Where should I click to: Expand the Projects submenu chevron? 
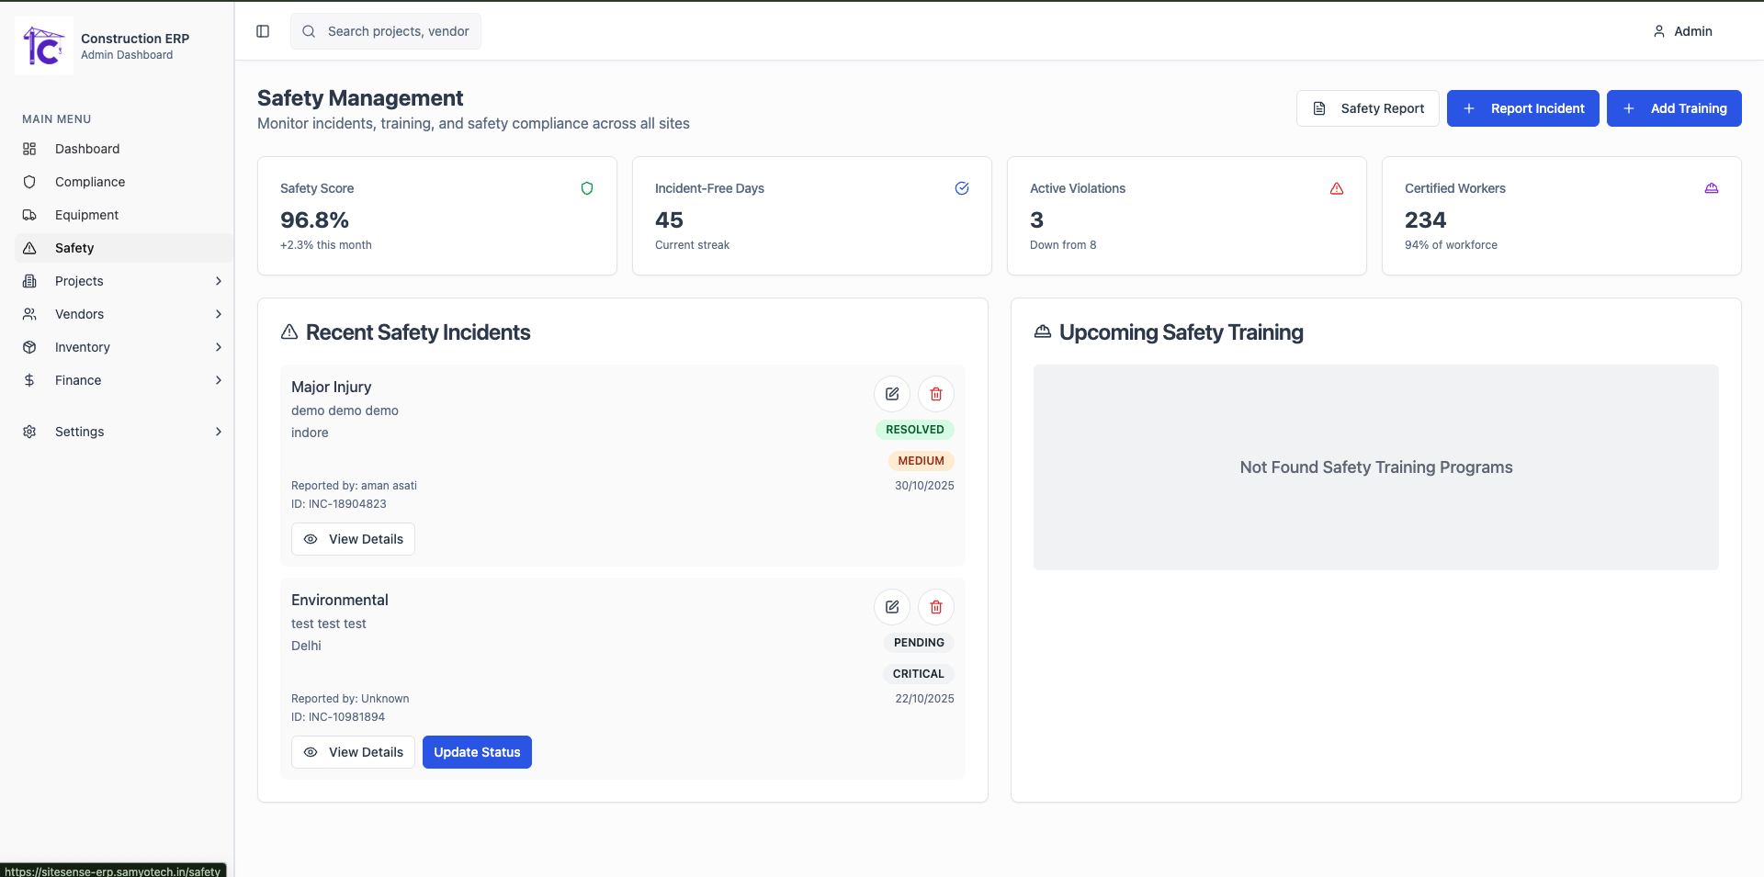[219, 281]
